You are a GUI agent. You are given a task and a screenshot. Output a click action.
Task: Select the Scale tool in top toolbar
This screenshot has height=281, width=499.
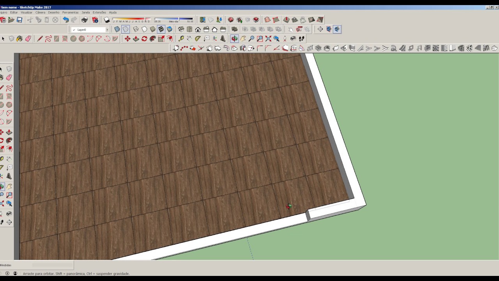pyautogui.click(x=161, y=39)
